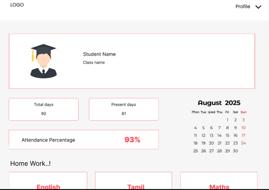Screen dimensions: 269x190
Task: Select August 15 in the calendar
Action: [x=227, y=136]
